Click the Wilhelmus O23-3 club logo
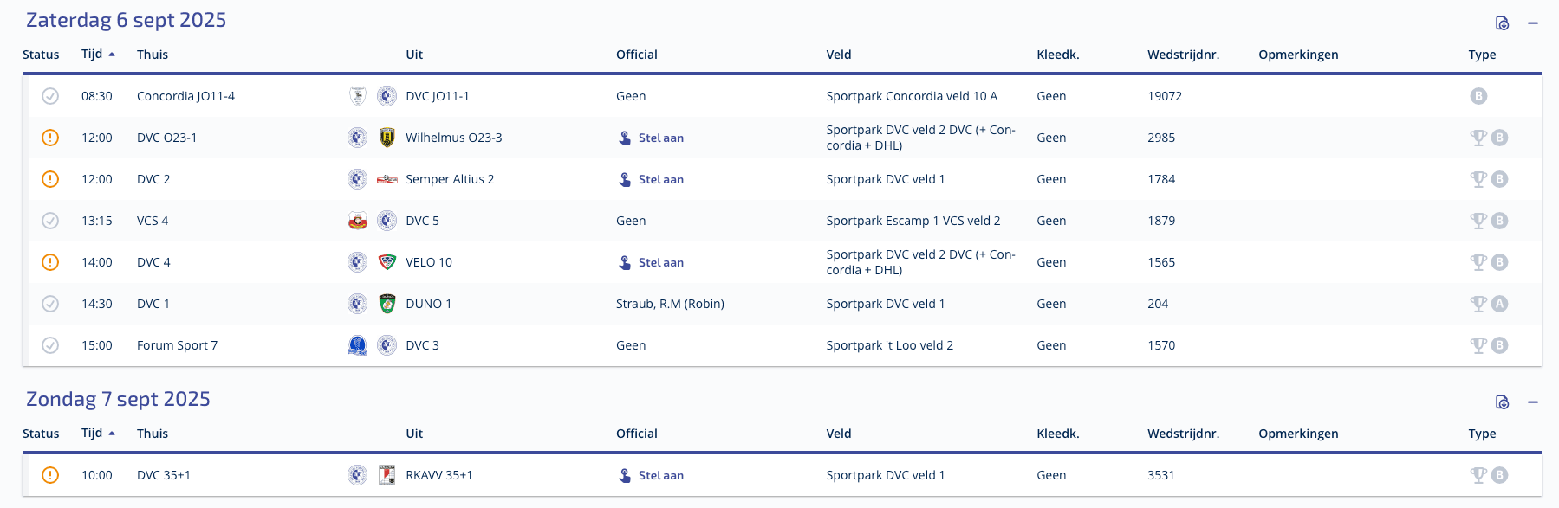This screenshot has width=1559, height=508. [387, 138]
